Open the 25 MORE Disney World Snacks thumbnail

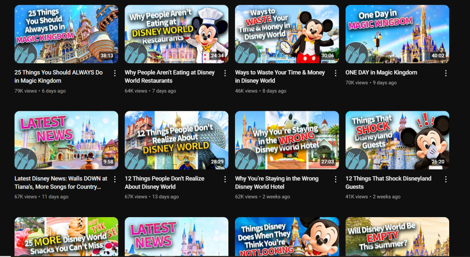click(66, 237)
